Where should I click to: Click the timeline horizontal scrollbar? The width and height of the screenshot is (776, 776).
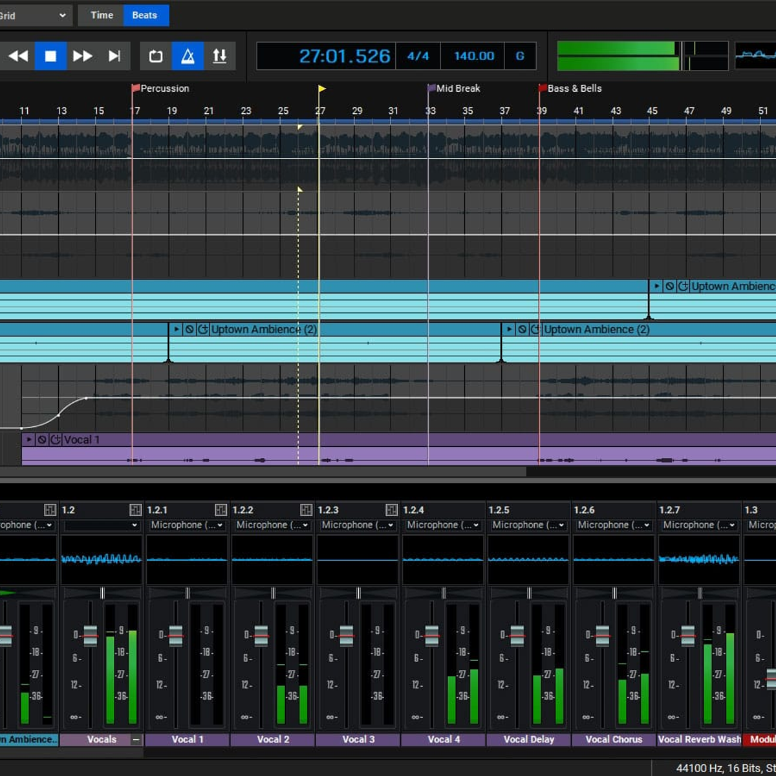(x=263, y=471)
